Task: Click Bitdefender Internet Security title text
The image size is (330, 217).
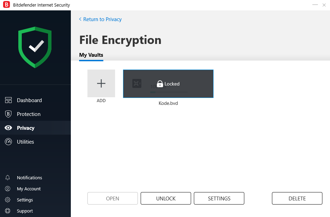Action: 41,5
